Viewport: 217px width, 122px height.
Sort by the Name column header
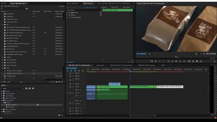[3, 11]
